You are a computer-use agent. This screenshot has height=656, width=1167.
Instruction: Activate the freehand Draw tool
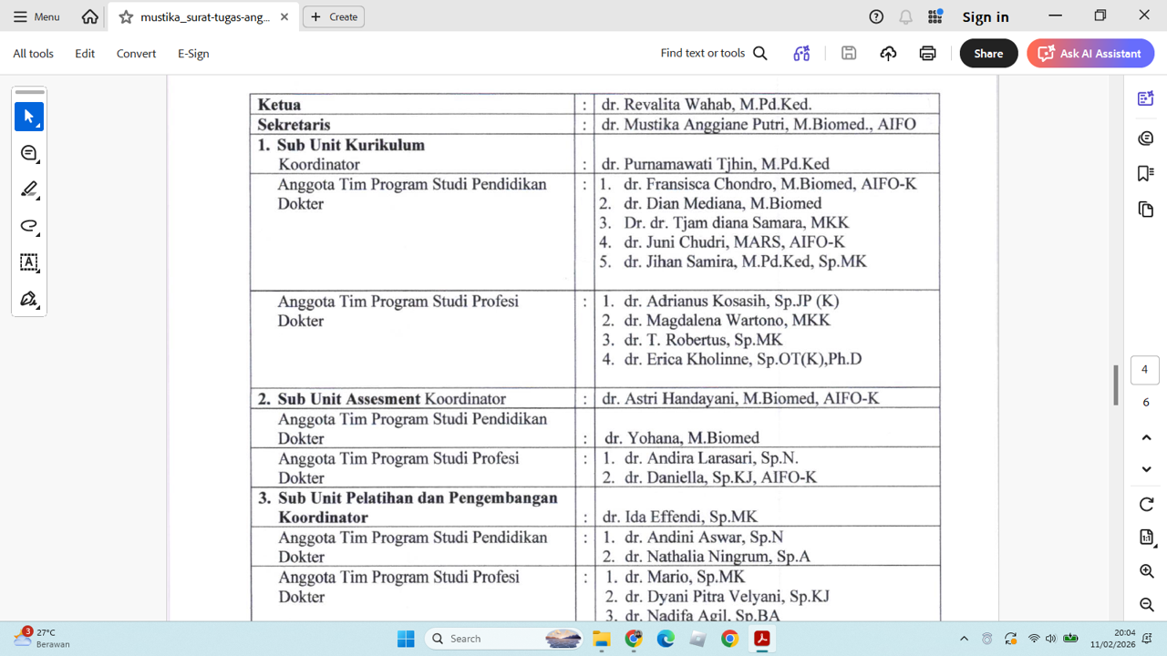pyautogui.click(x=28, y=226)
